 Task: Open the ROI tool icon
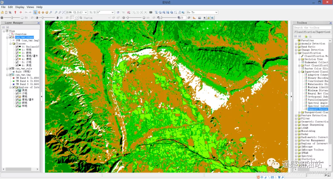pos(129,12)
